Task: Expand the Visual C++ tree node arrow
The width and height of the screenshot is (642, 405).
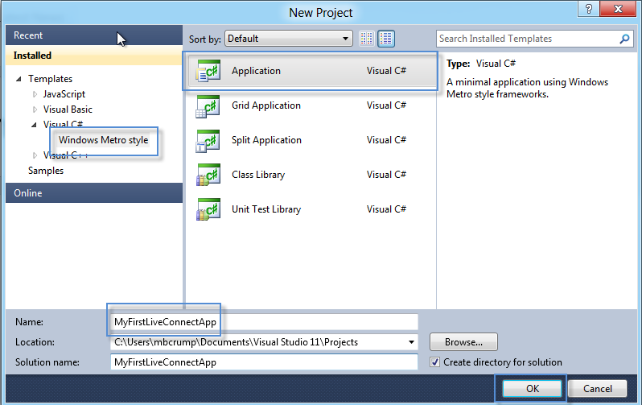Action: [35, 155]
